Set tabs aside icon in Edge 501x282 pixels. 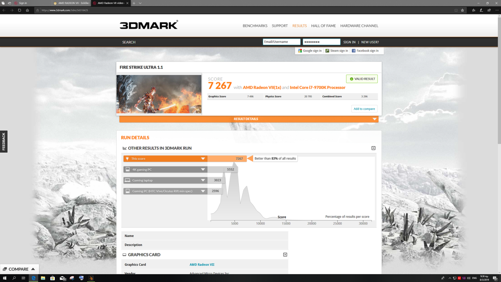[9, 3]
